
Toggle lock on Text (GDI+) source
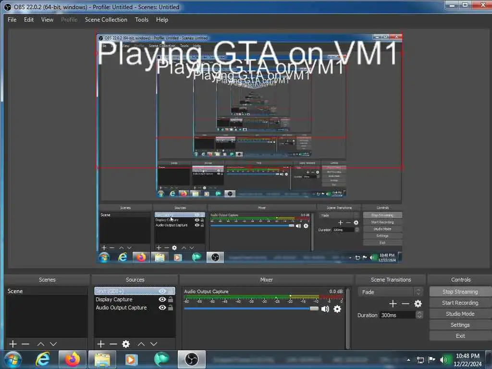[x=171, y=291]
